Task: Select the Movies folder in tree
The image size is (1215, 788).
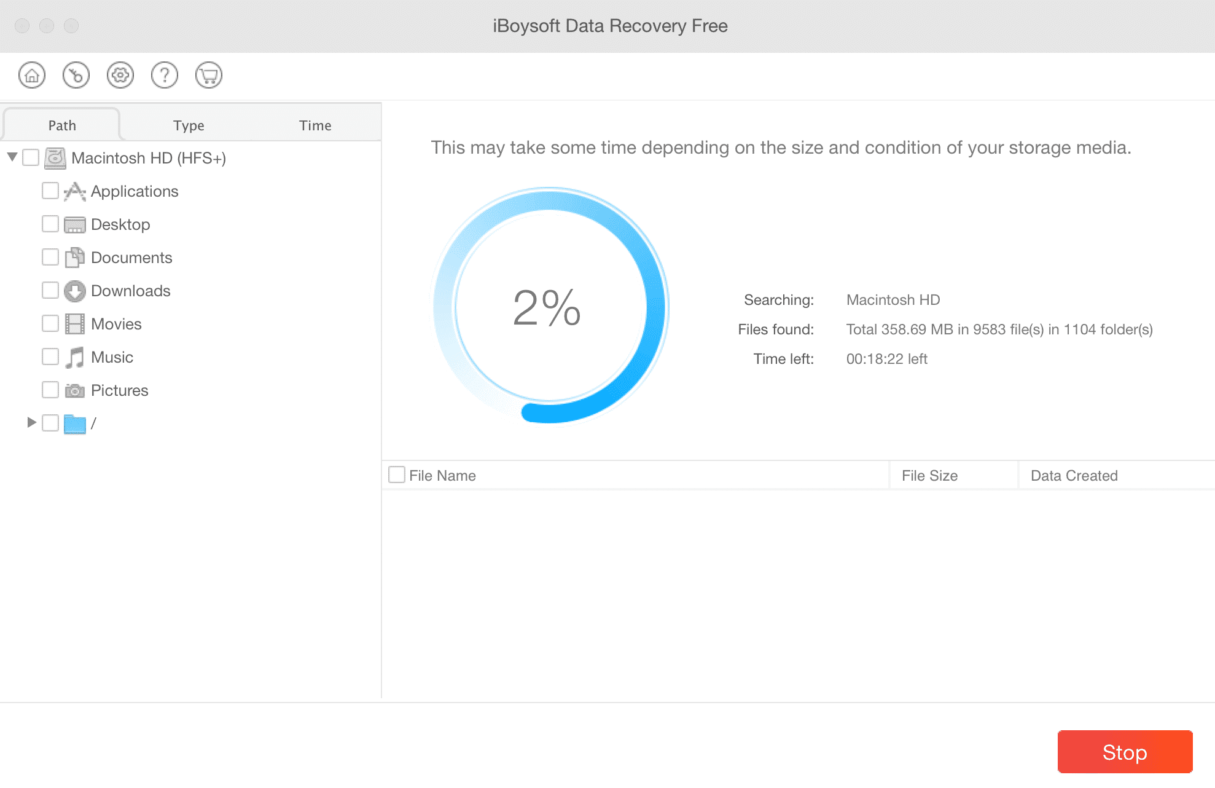Action: point(116,324)
